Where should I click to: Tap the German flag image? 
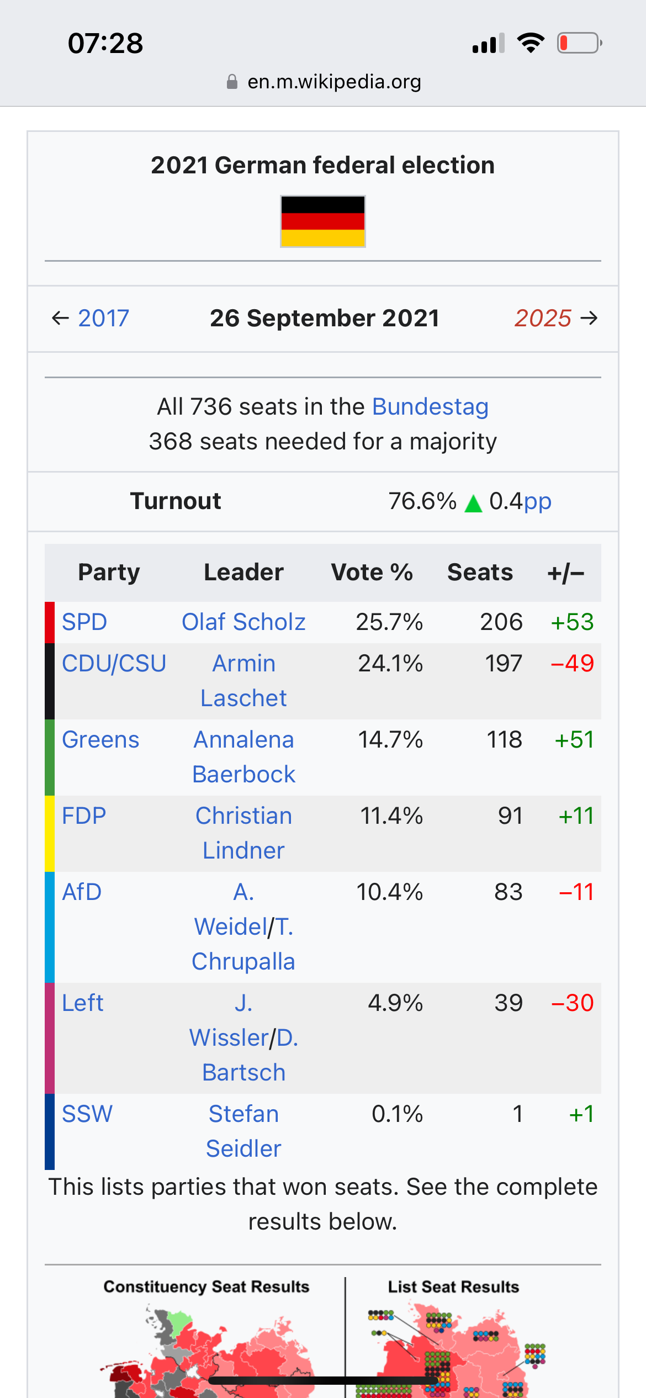pos(323,221)
